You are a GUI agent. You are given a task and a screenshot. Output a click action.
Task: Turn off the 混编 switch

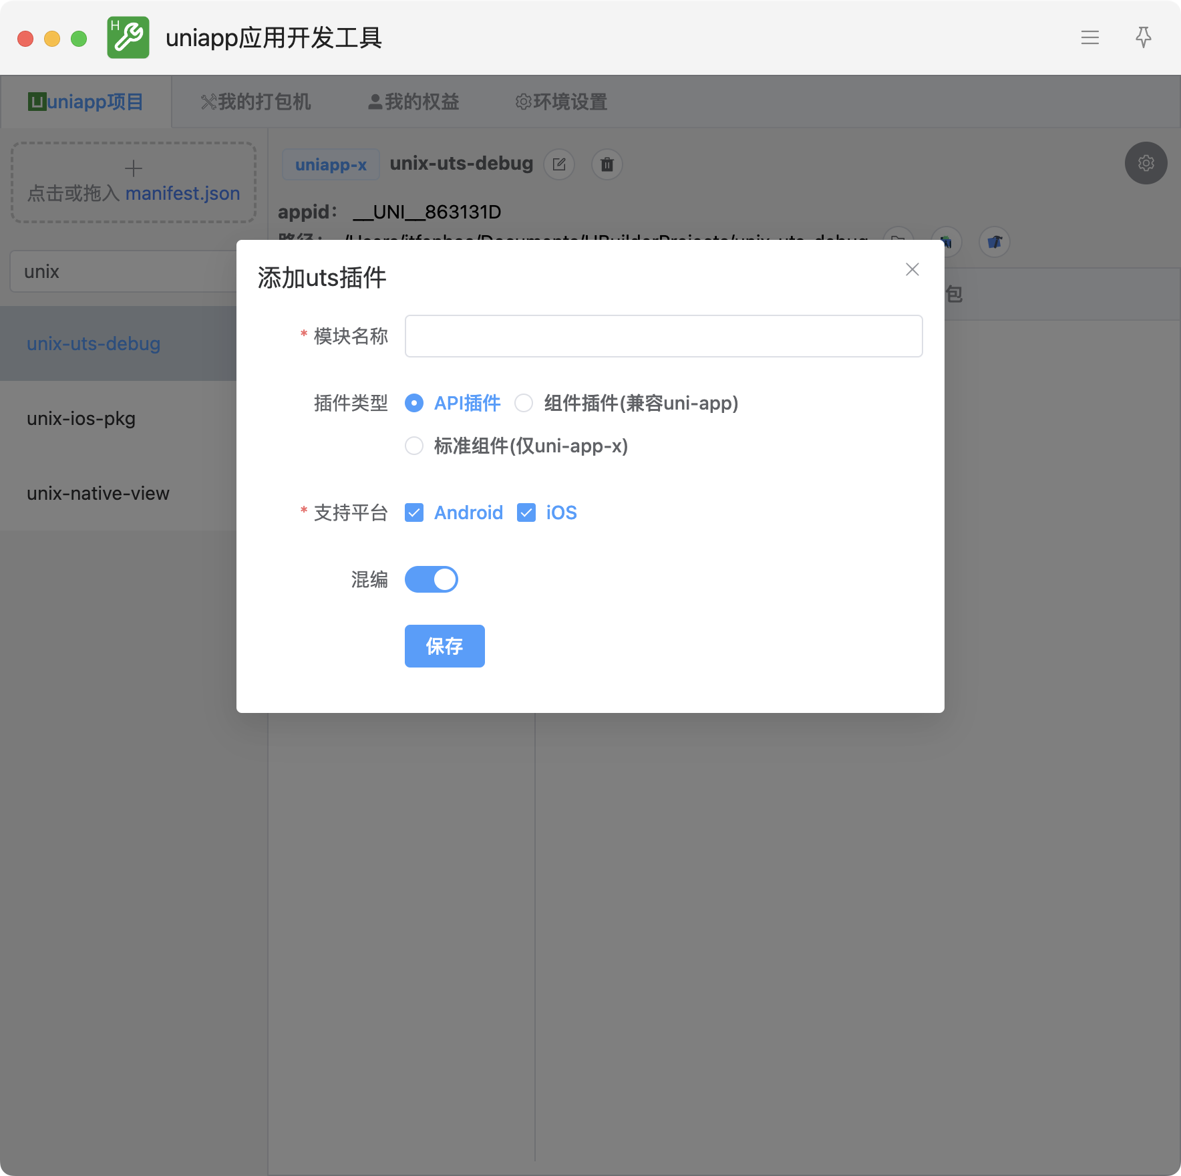click(x=432, y=579)
